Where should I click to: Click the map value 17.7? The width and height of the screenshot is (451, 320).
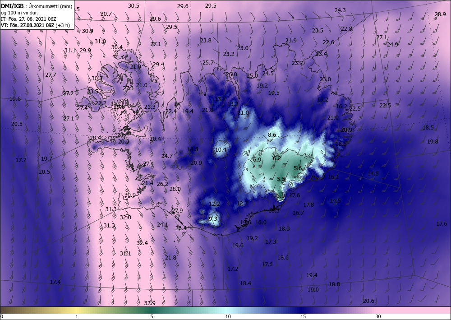21,160
